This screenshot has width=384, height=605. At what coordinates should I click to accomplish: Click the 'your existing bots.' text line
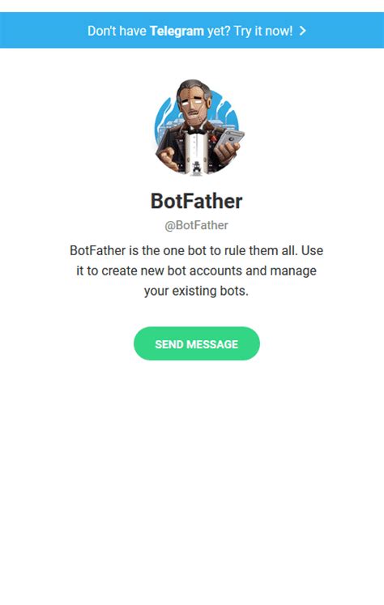(196, 291)
